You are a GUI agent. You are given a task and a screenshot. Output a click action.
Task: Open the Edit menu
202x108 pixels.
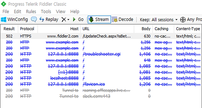tap(18, 12)
